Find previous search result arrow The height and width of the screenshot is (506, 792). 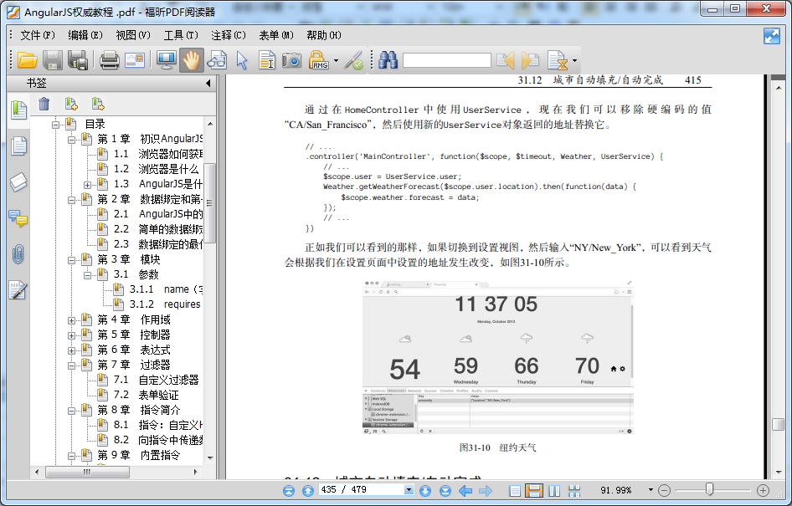coord(506,60)
